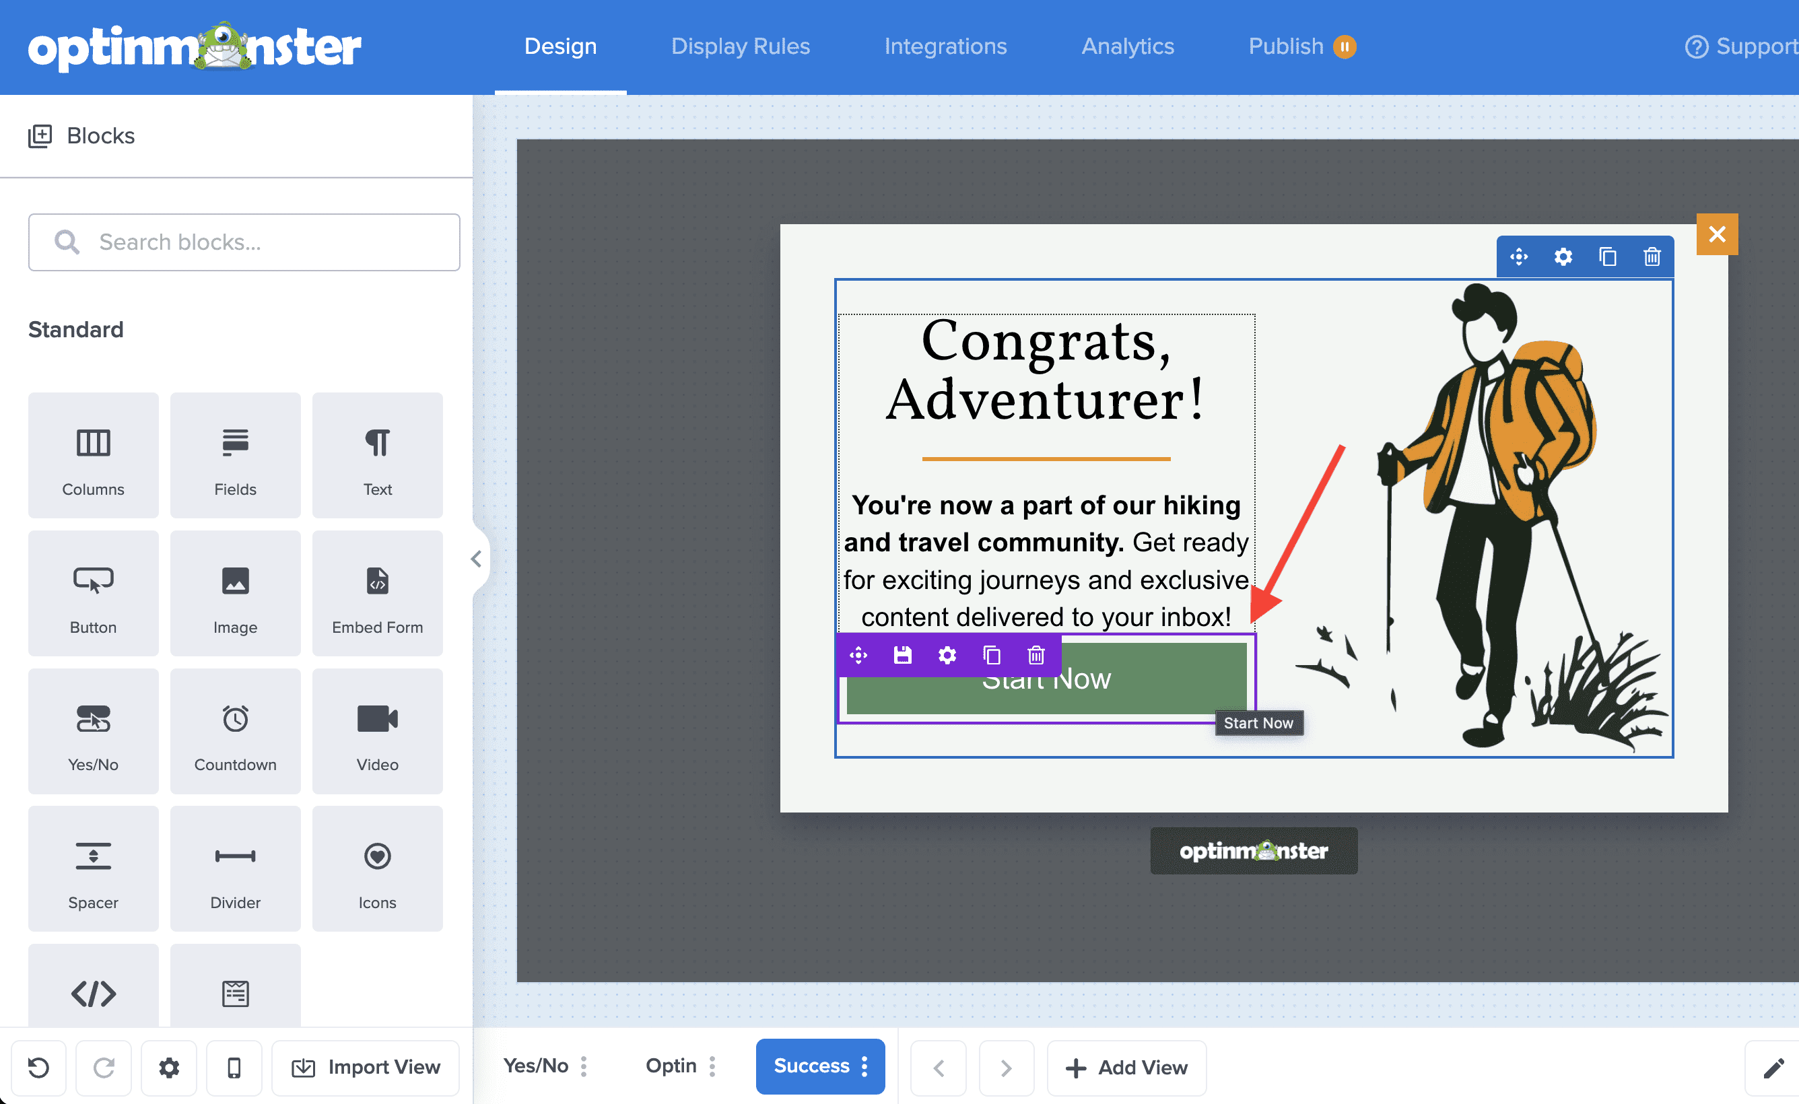Screen dimensions: 1799x1104
Task: Duplicate the column via the blue toolbar copy icon
Action: tap(1607, 257)
